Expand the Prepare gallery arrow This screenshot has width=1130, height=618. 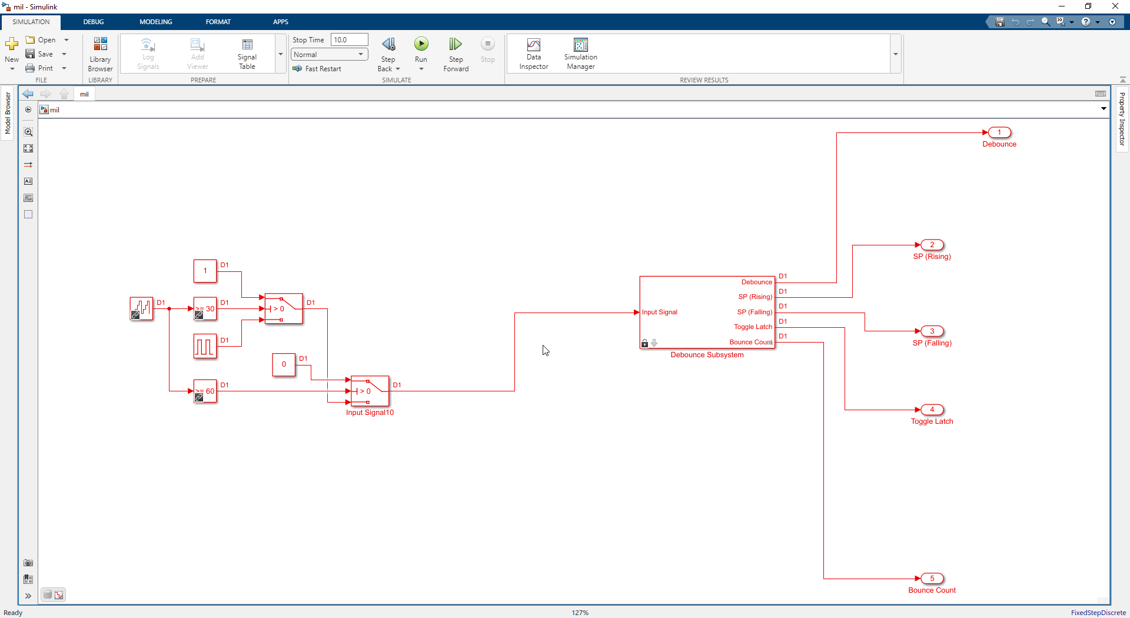[x=281, y=54]
